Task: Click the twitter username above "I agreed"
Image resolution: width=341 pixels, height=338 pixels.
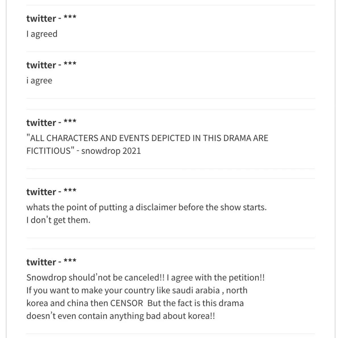Action: point(51,18)
